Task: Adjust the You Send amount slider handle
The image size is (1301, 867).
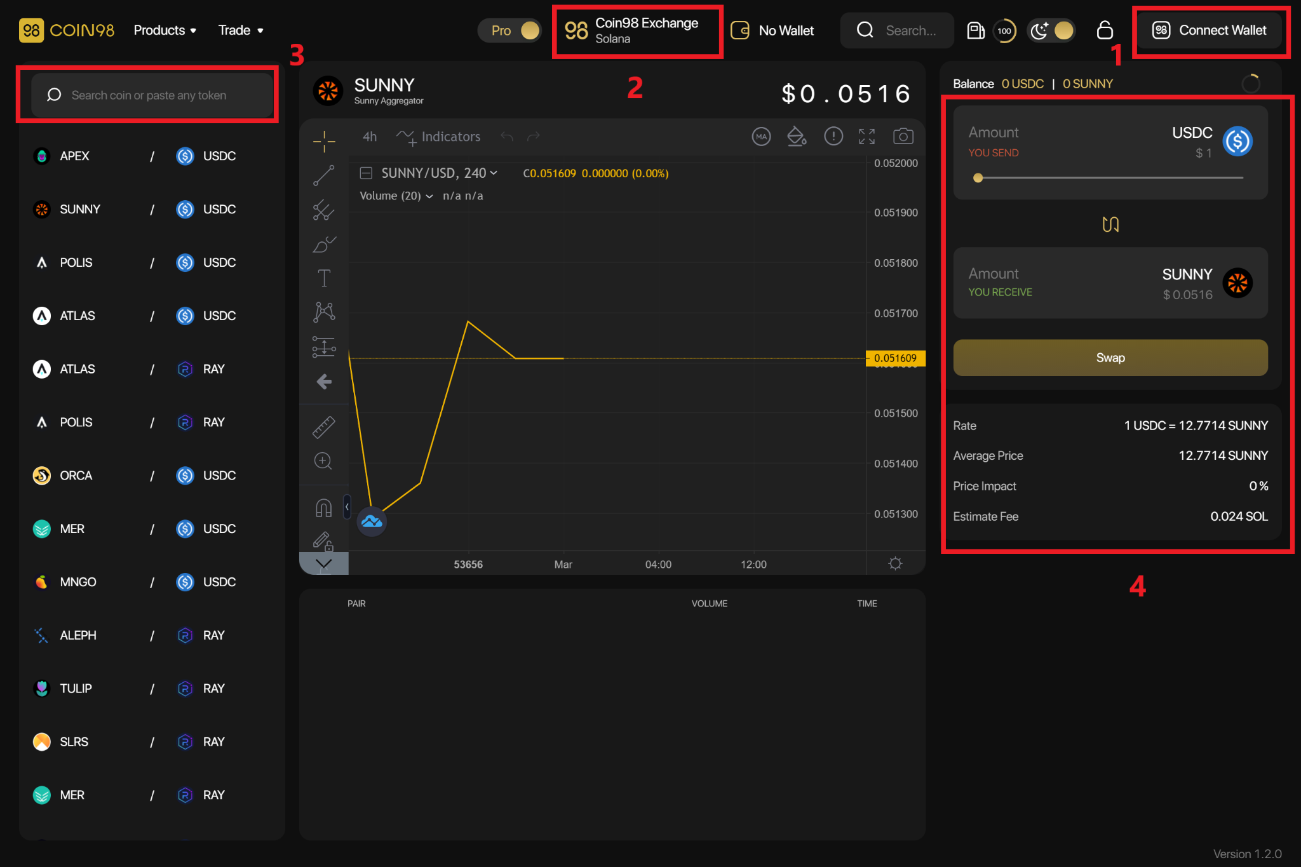Action: (x=978, y=178)
